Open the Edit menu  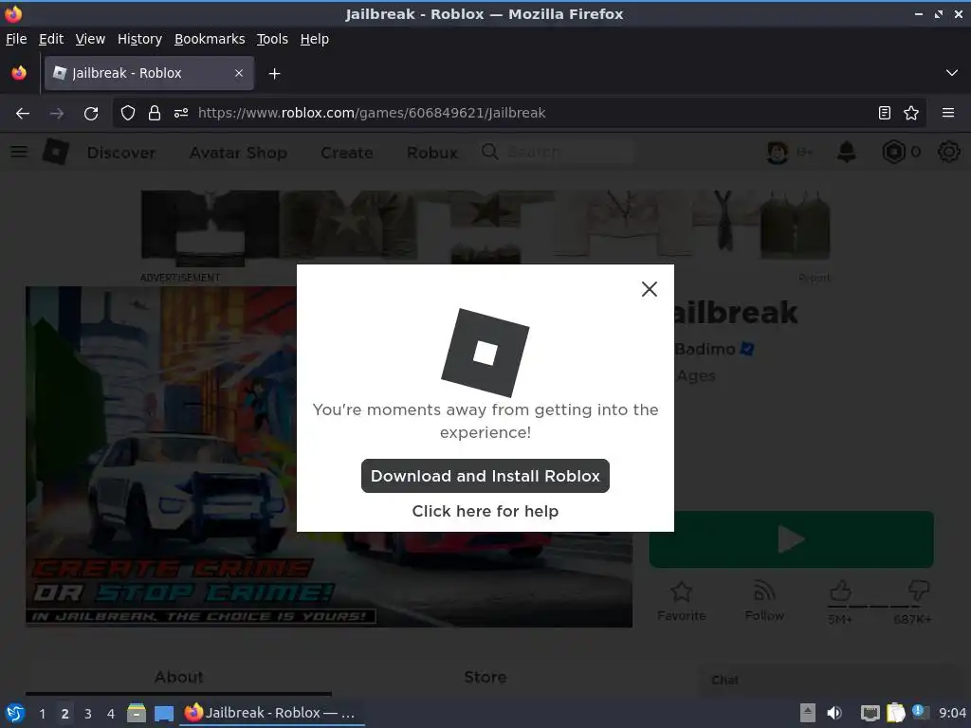(x=51, y=39)
